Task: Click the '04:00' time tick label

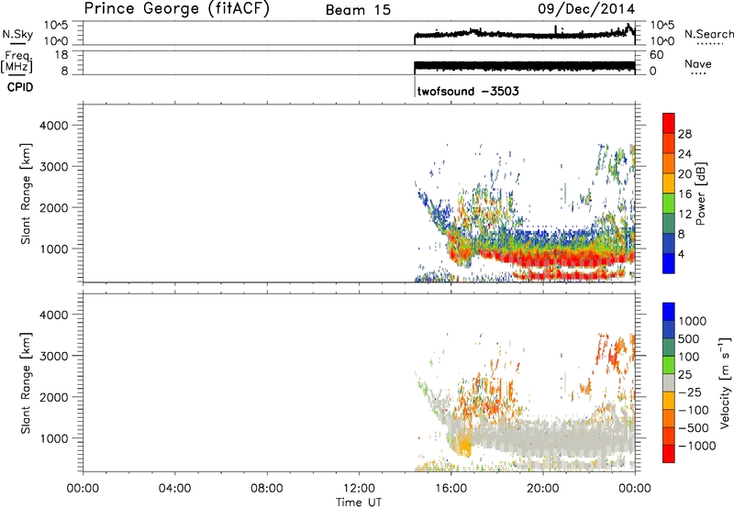Action: coord(174,489)
